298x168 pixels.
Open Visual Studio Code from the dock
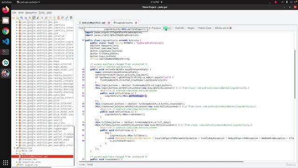6,42
